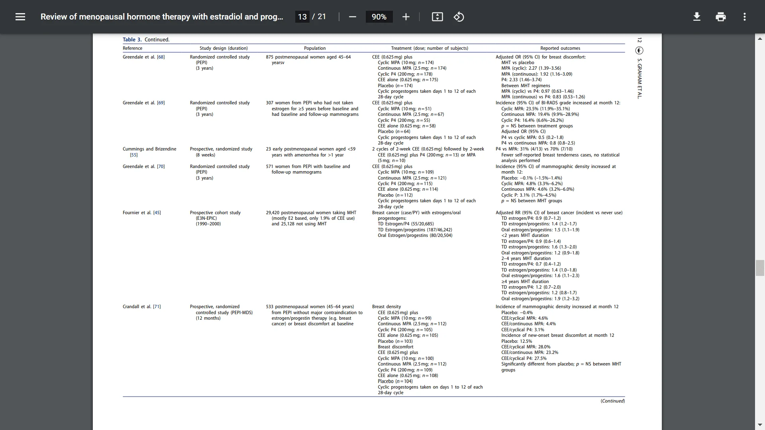765x430 pixels.
Task: Open the sidebar hamburger menu
Action: (x=20, y=17)
